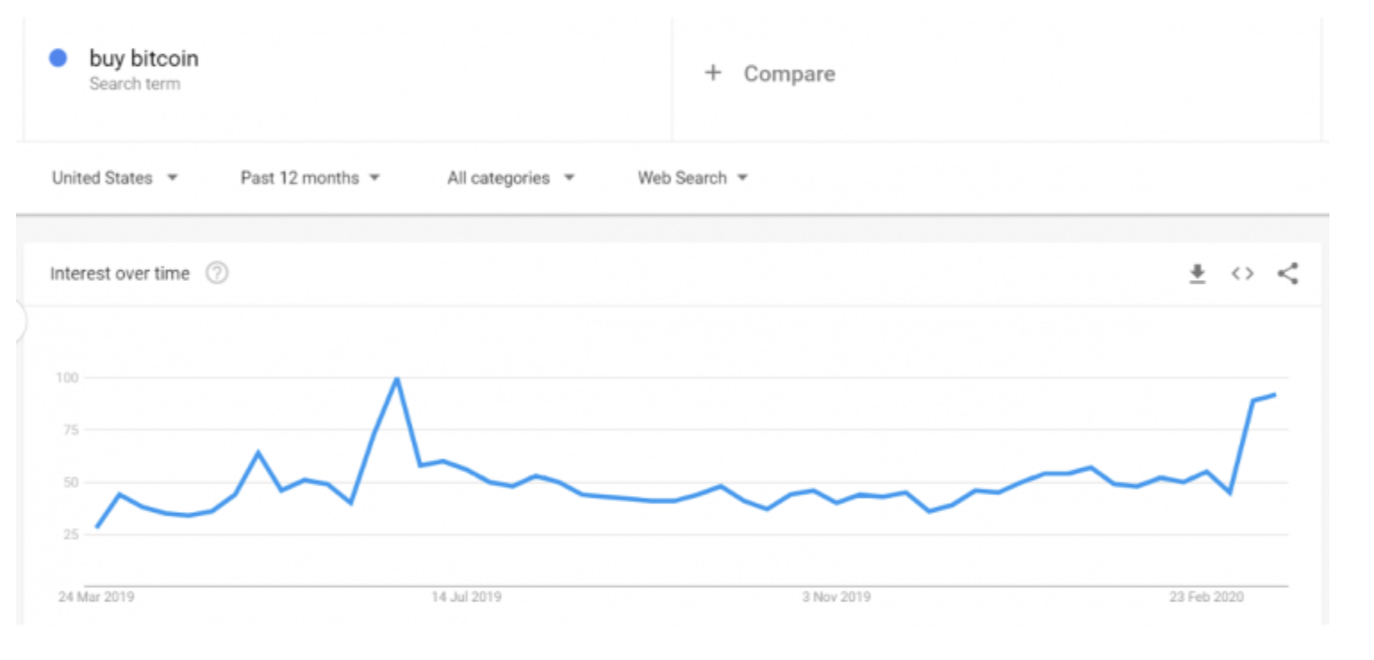Open the embed code view for the chart
Viewport: 1374px width, 660px height.
[x=1242, y=274]
